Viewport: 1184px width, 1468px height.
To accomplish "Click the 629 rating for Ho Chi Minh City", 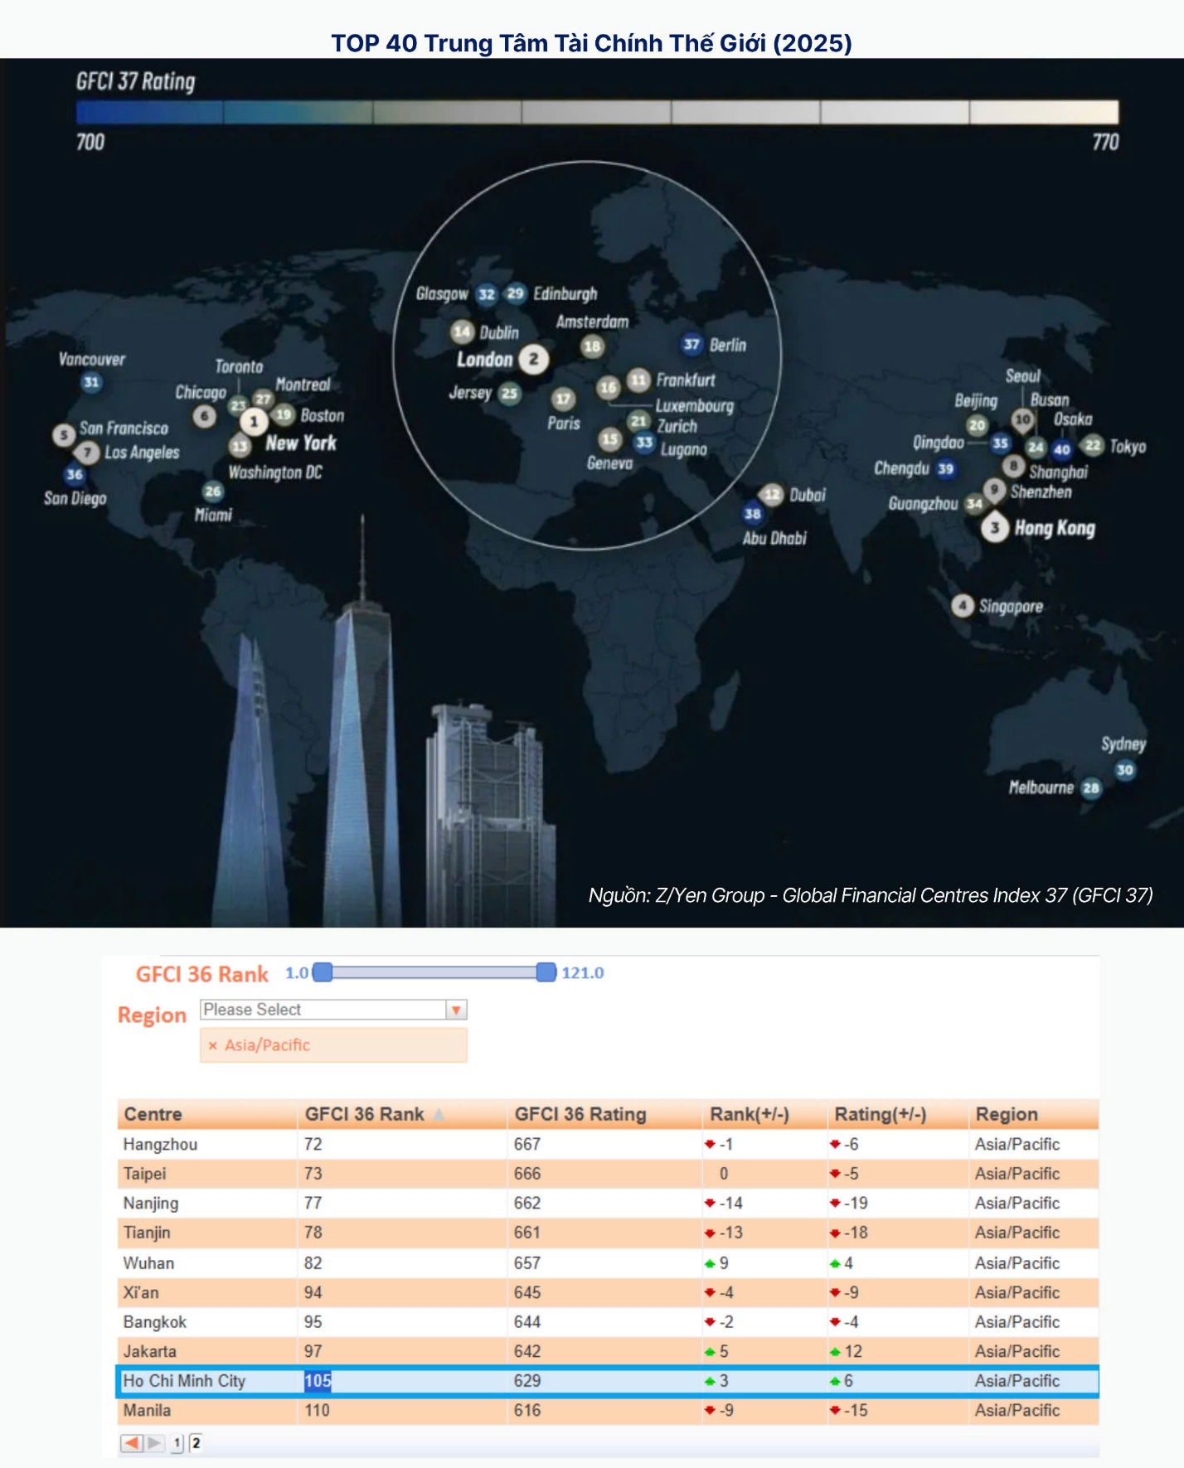I will pyautogui.click(x=527, y=1381).
